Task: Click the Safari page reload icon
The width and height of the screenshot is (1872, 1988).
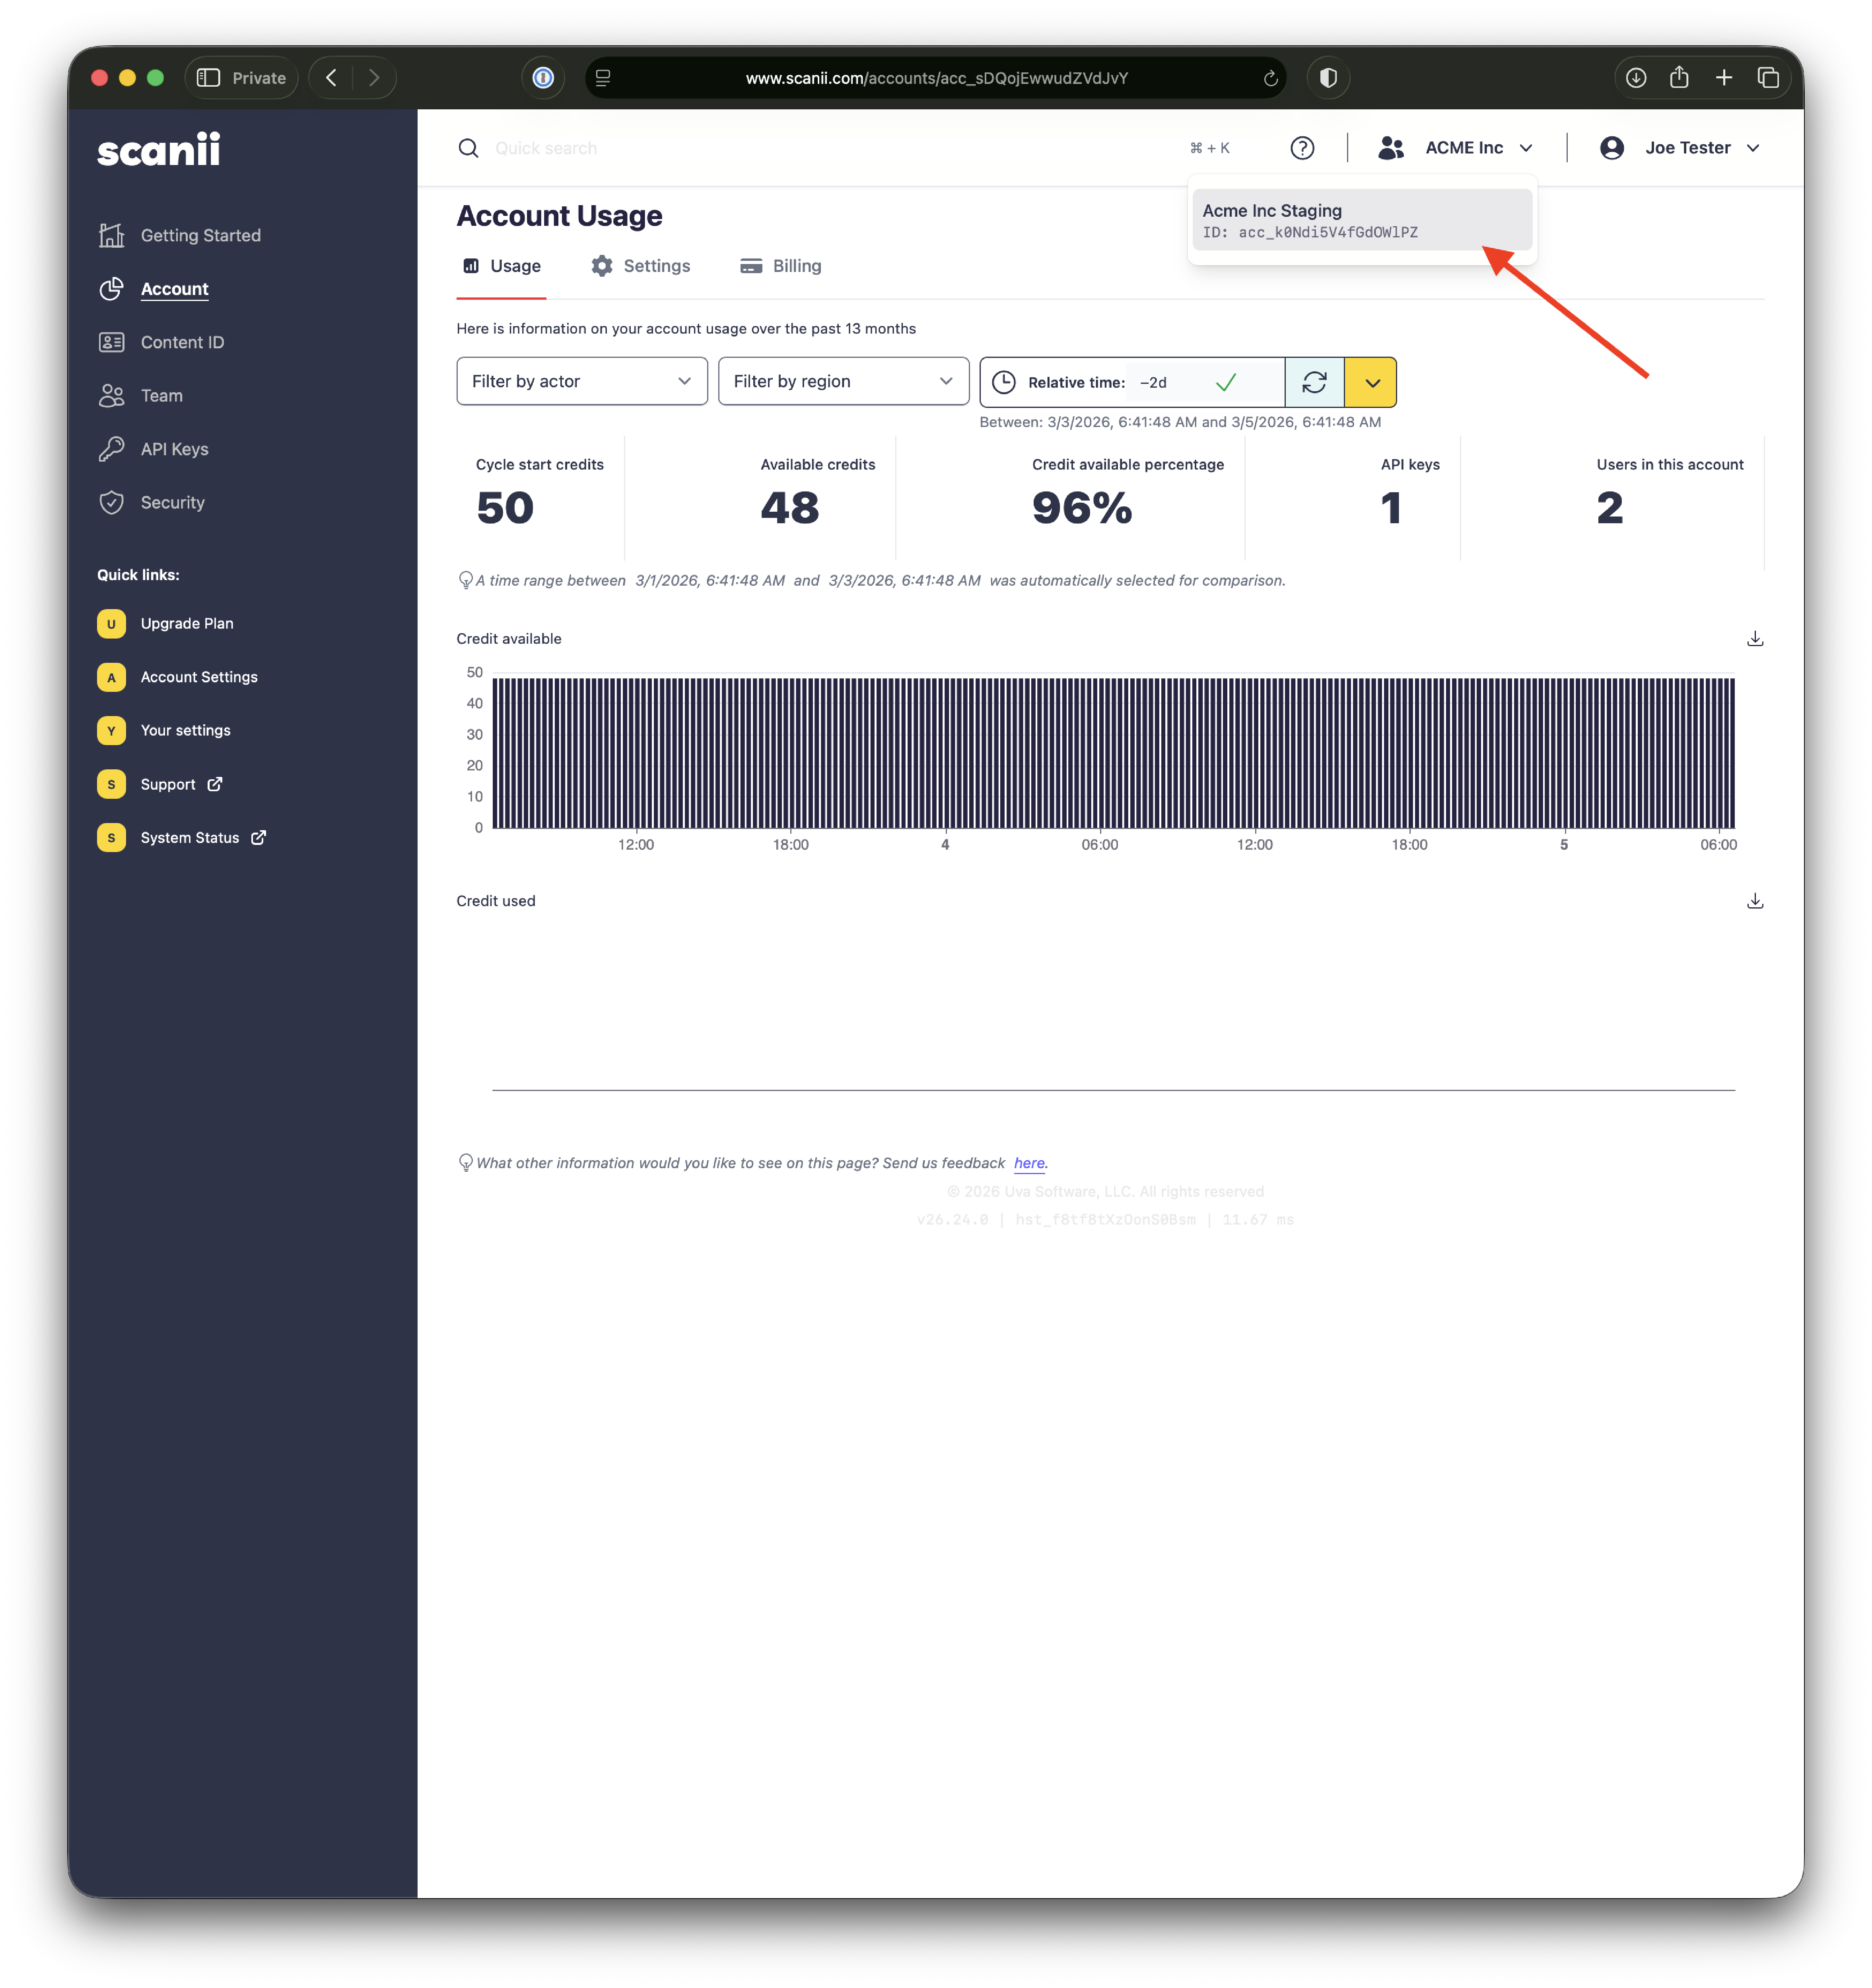Action: coord(1270,78)
